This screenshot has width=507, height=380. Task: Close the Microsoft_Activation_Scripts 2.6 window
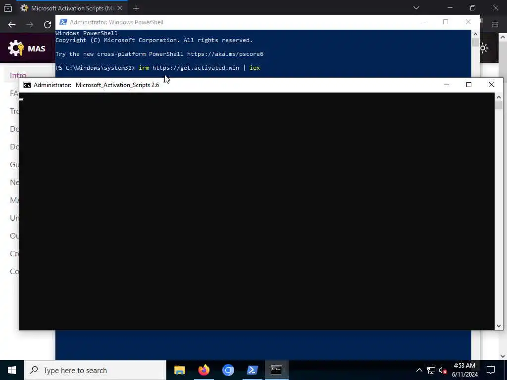click(492, 85)
